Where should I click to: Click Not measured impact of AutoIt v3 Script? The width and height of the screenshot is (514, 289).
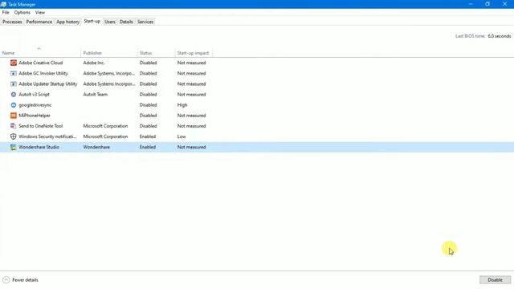tap(191, 95)
